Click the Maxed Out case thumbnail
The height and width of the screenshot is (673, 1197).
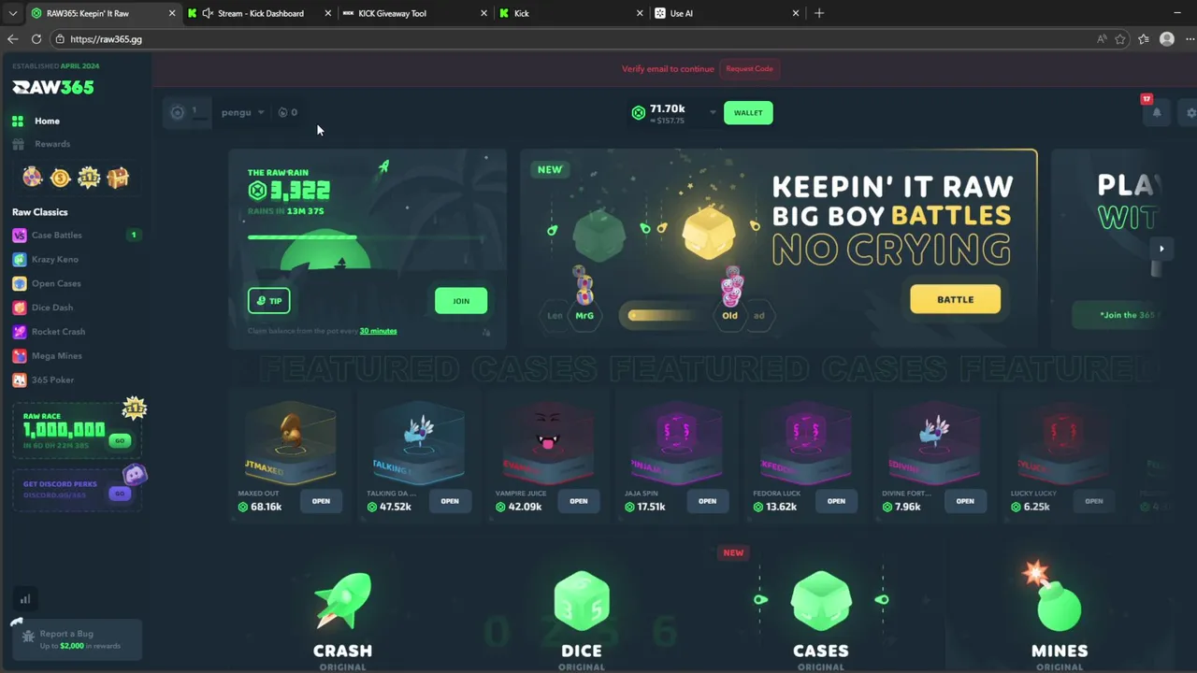(x=290, y=444)
